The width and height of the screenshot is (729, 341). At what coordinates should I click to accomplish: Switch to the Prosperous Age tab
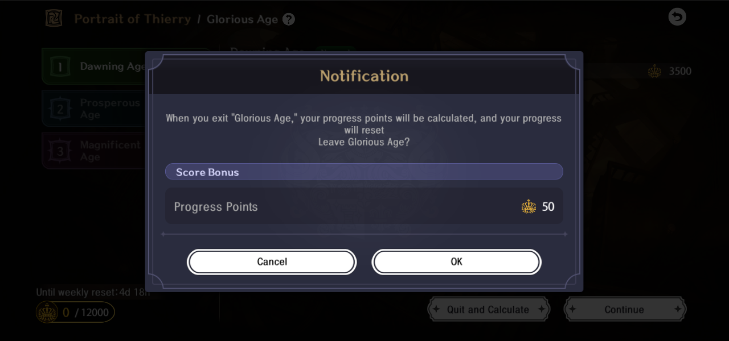click(x=108, y=109)
